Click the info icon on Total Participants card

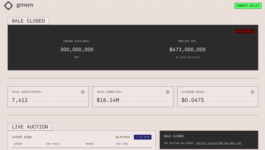(x=82, y=92)
